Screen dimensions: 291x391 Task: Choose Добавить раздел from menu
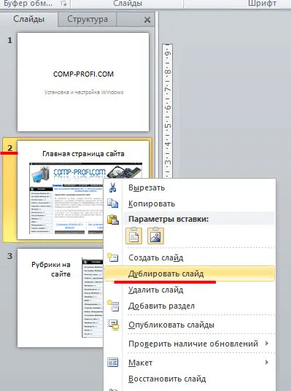pos(190,306)
